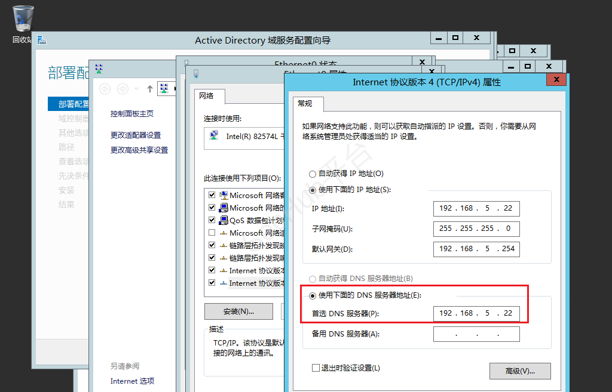Click the Network Center window title icon
The width and height of the screenshot is (612, 392).
[99, 69]
